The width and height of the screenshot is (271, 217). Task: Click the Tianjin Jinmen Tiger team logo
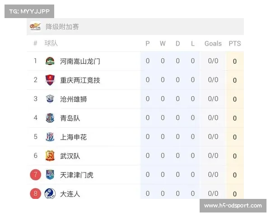[x=50, y=175]
